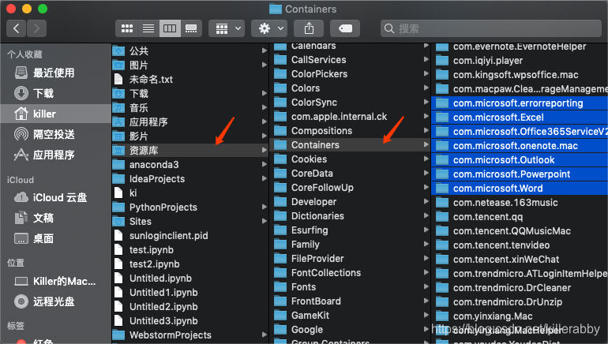The image size is (608, 344).
Task: Expand the ColorSync folder arrow
Action: coord(426,102)
